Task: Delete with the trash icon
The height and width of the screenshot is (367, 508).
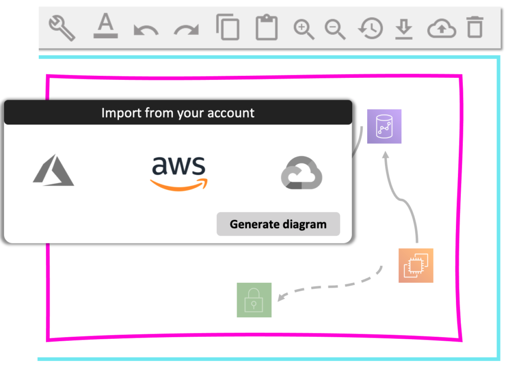Action: coord(475,27)
